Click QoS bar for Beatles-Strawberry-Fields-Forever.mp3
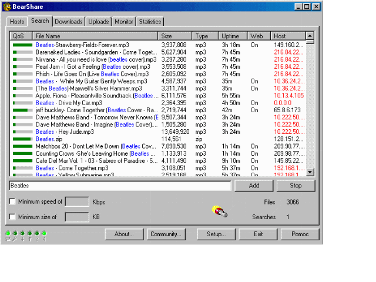 click(22, 45)
